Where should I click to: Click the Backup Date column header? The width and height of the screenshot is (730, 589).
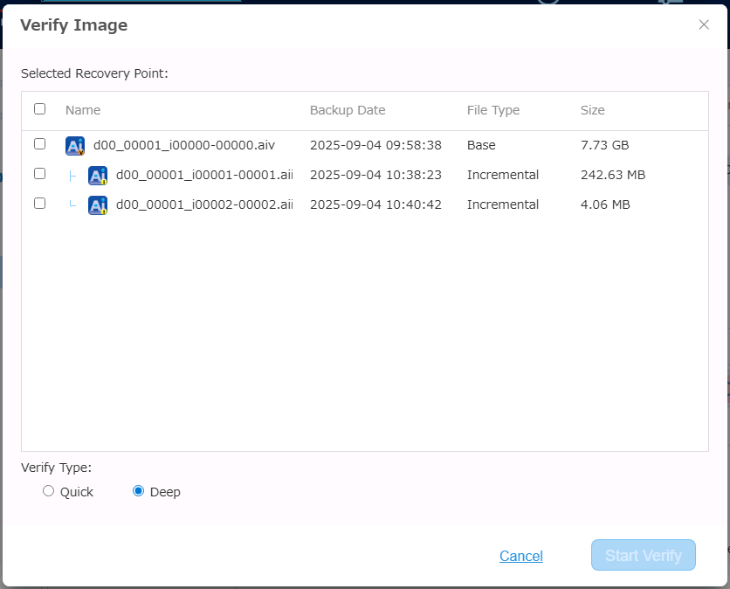(x=348, y=110)
